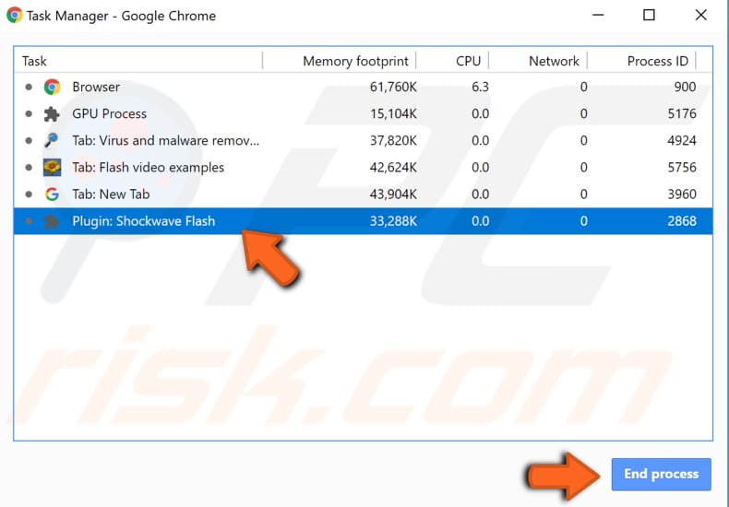Click the Chrome icon in Browser row
Viewport: 729px width, 507px height.
point(52,87)
